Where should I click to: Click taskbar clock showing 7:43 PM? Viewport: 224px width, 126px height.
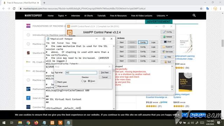point(210,123)
